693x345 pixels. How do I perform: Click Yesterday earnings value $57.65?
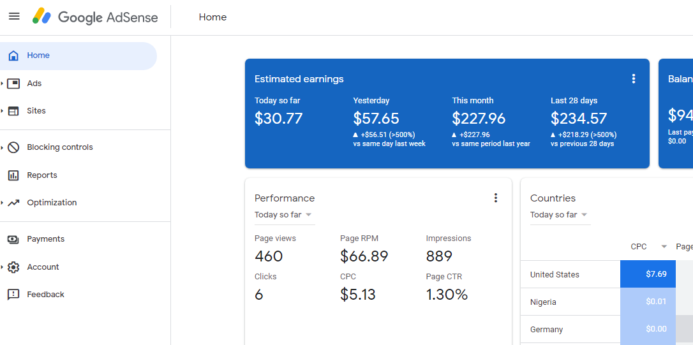pos(376,119)
